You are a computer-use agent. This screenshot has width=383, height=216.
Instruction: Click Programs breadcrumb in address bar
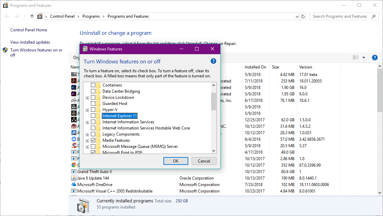[91, 16]
